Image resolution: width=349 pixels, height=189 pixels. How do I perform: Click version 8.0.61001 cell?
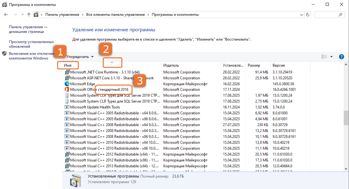pyautogui.click(x=280, y=119)
